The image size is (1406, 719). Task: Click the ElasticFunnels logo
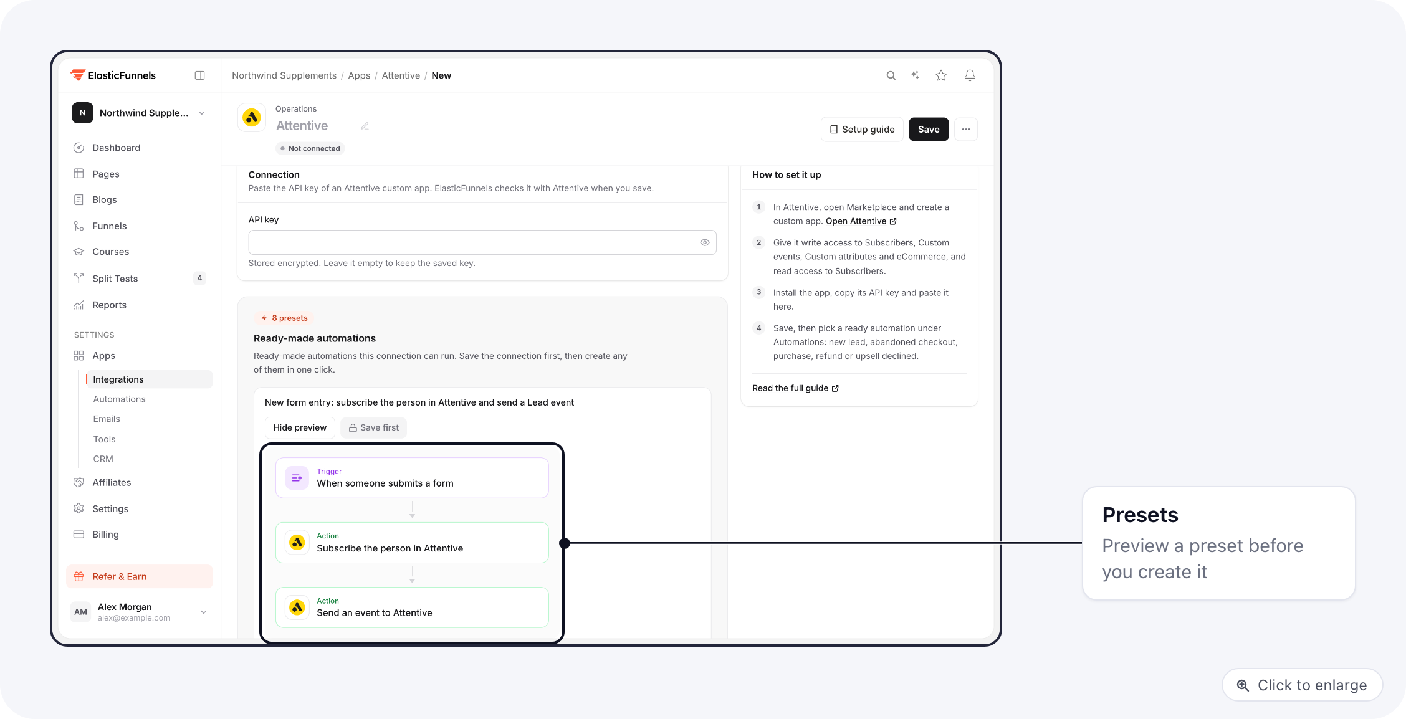[x=113, y=75]
